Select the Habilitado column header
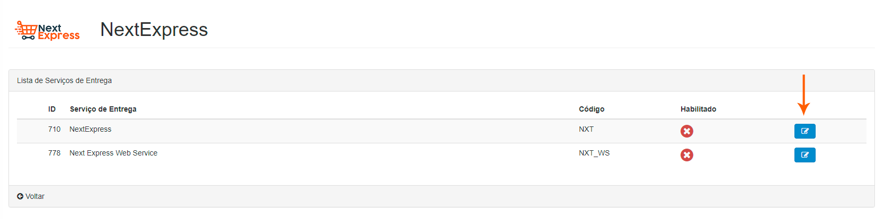This screenshot has height=219, width=885. click(698, 109)
